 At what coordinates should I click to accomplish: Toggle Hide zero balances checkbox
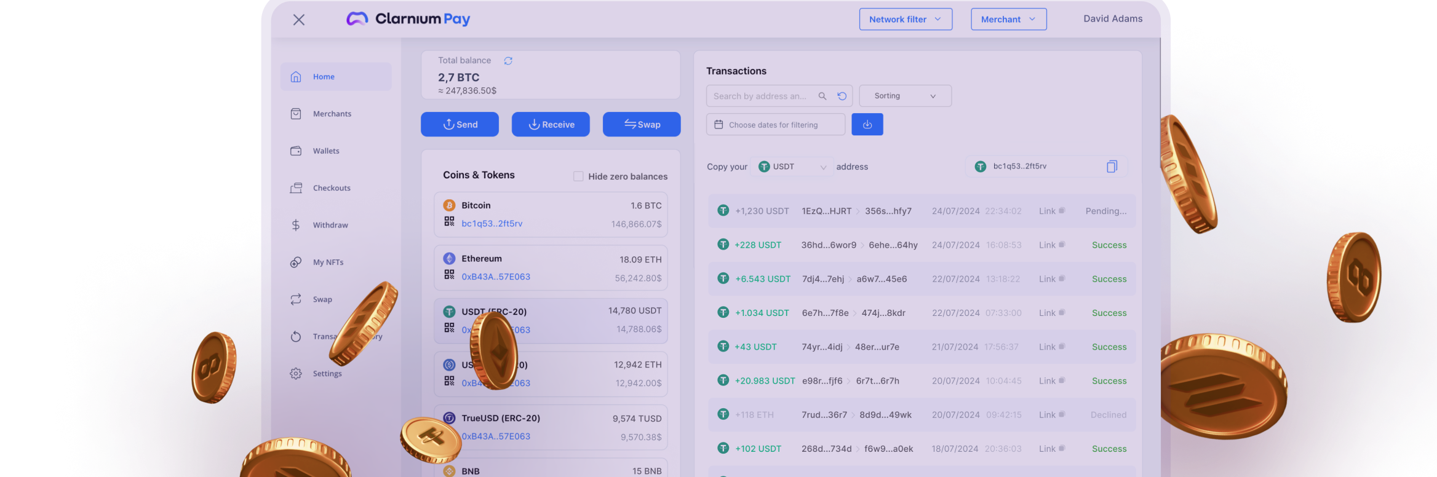[x=578, y=176]
